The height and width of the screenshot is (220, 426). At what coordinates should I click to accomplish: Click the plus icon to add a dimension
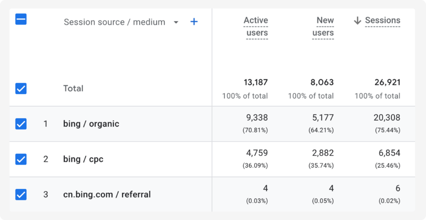194,22
